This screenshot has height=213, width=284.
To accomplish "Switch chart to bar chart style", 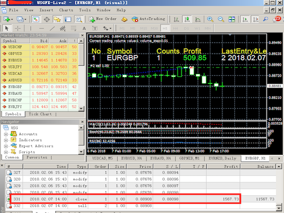I will point(176,19).
